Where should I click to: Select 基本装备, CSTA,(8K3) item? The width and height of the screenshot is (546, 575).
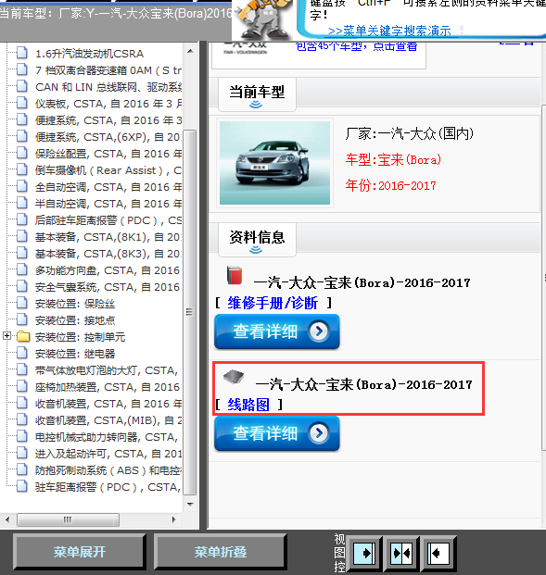pos(108,254)
